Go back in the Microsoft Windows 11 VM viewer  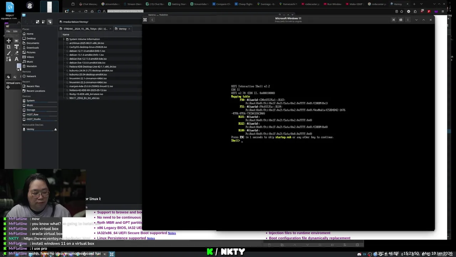tap(152, 20)
